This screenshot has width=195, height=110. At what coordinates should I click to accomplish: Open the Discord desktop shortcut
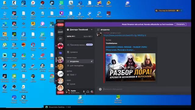click(127, 4)
